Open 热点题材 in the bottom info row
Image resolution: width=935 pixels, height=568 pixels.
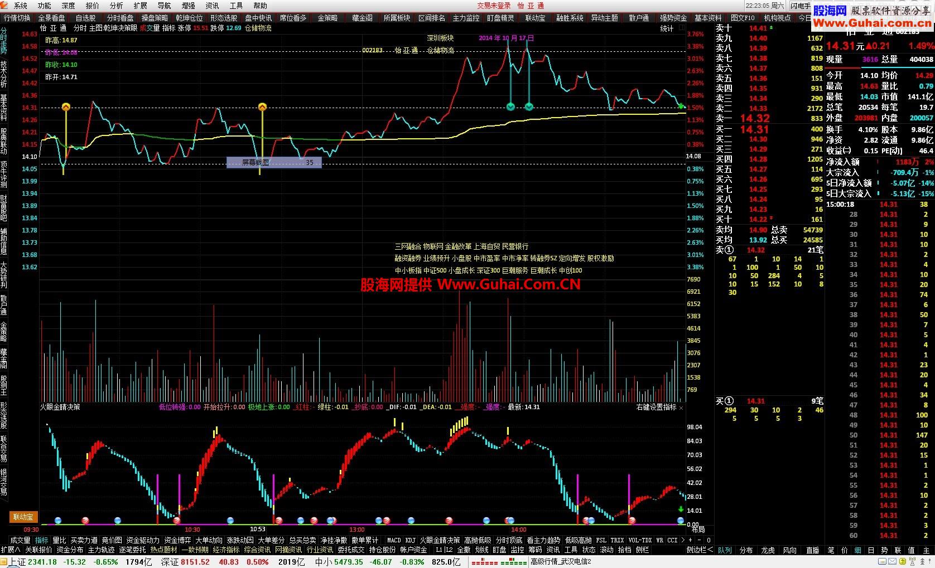coord(163,550)
